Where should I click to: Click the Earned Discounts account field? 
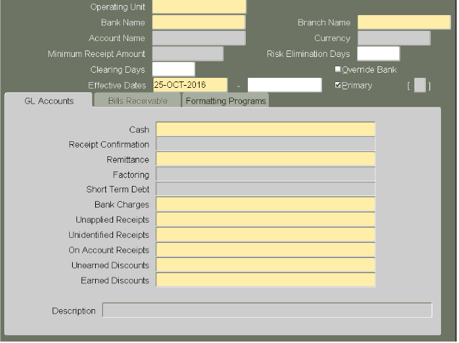point(265,280)
